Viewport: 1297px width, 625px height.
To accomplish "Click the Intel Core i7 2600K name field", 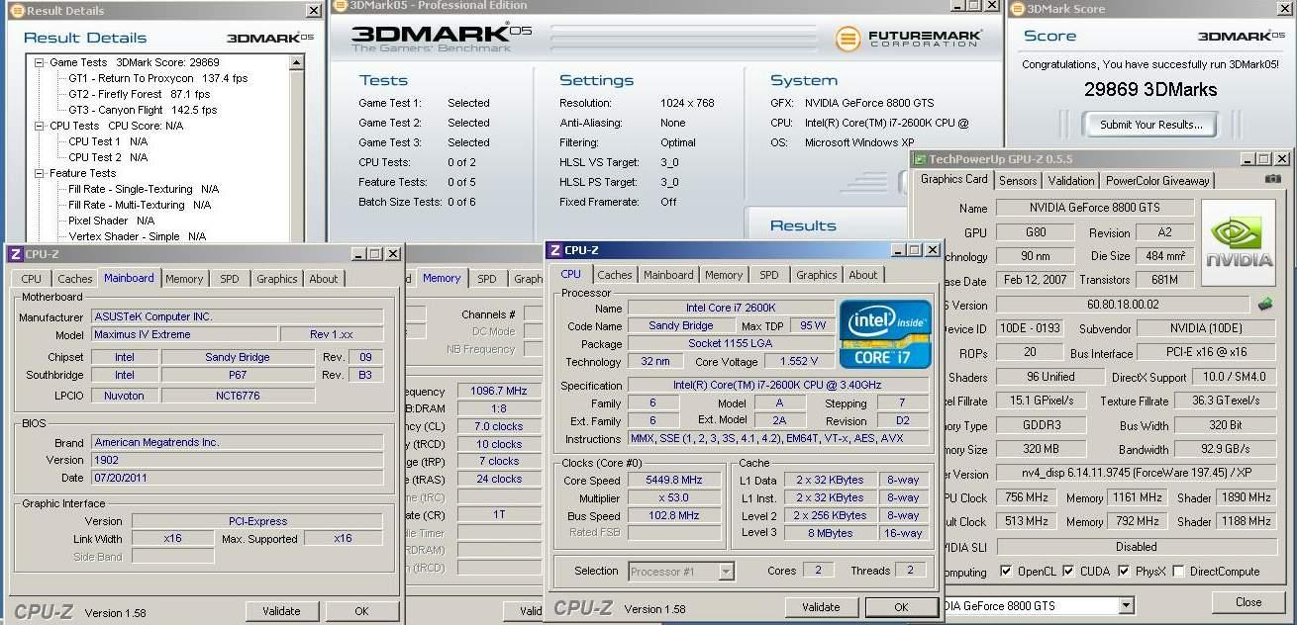I will (730, 308).
